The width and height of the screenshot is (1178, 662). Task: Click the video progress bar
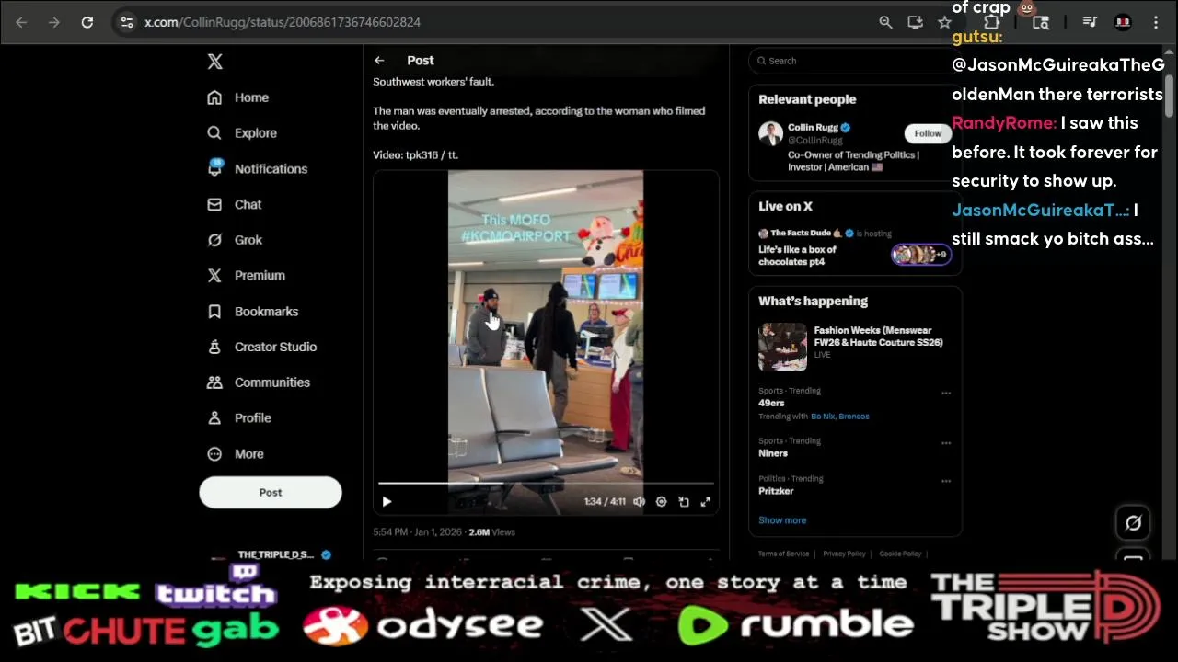(x=546, y=482)
